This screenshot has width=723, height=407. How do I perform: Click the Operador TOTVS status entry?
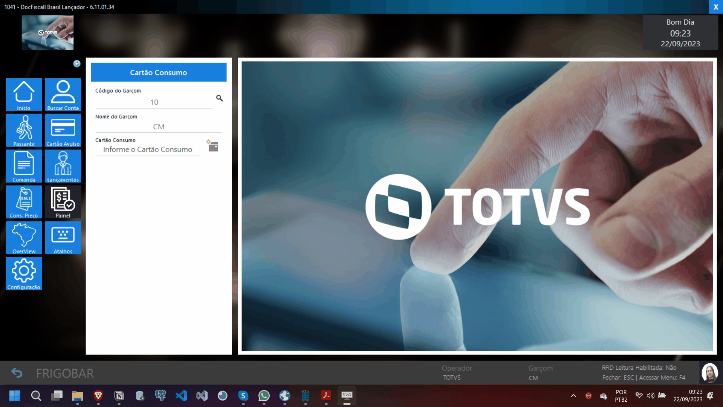(x=457, y=373)
